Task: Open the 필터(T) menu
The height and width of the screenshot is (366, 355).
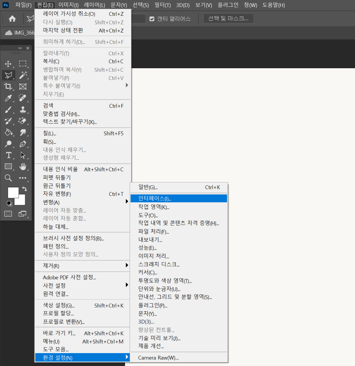Action: [163, 5]
